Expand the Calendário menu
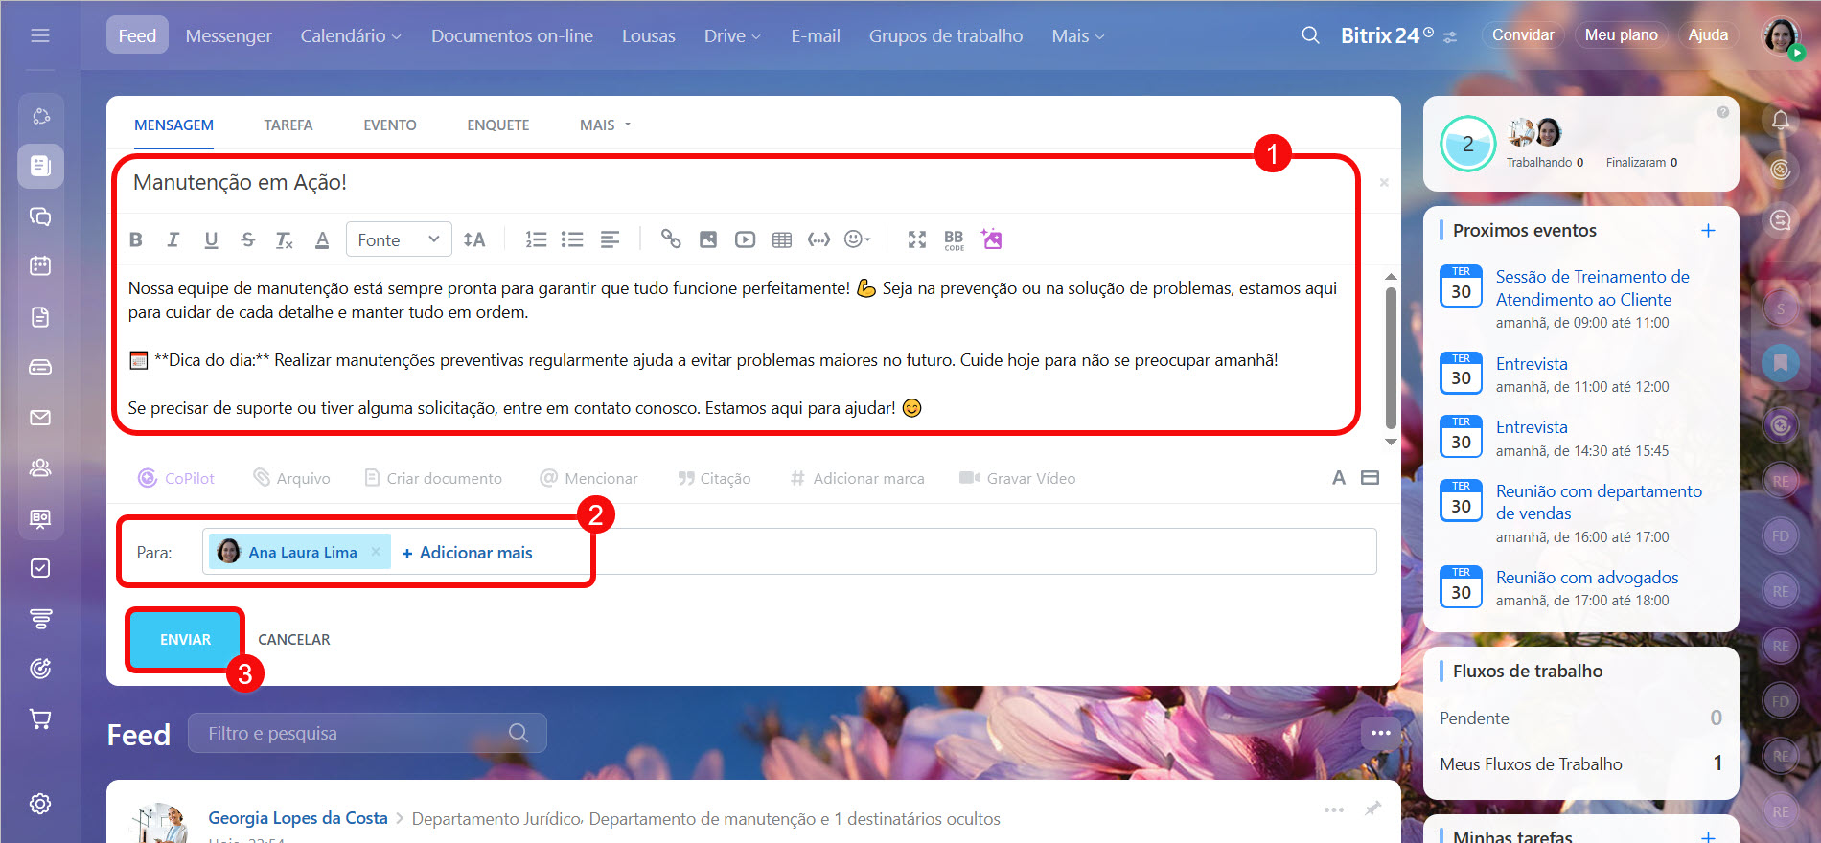The image size is (1821, 843). click(x=350, y=35)
